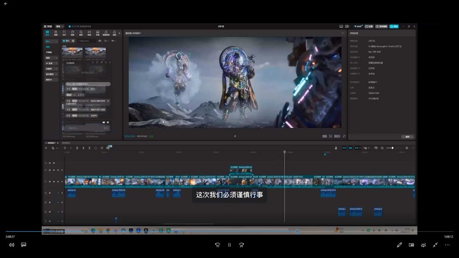Open the media filter dropdown
The width and height of the screenshot is (459, 258).
click(x=113, y=41)
